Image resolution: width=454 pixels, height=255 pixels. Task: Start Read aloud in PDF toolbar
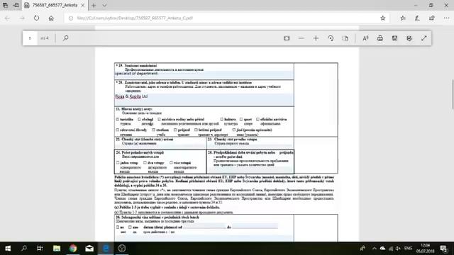point(365,38)
